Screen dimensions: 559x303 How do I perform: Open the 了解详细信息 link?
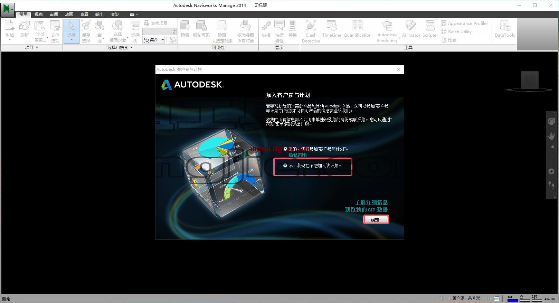tap(371, 202)
